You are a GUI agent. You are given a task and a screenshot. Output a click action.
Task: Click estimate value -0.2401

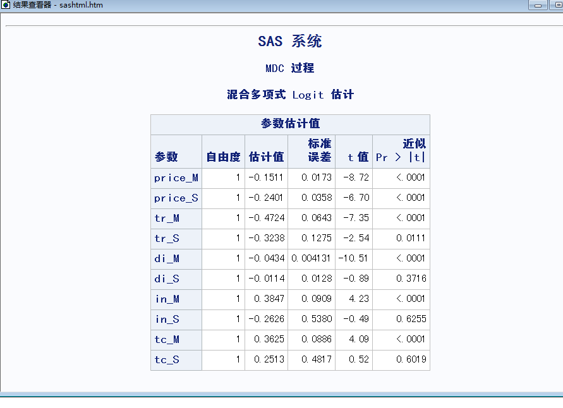coord(266,198)
